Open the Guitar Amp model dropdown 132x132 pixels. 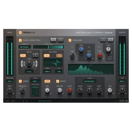pyautogui.click(x=90, y=81)
